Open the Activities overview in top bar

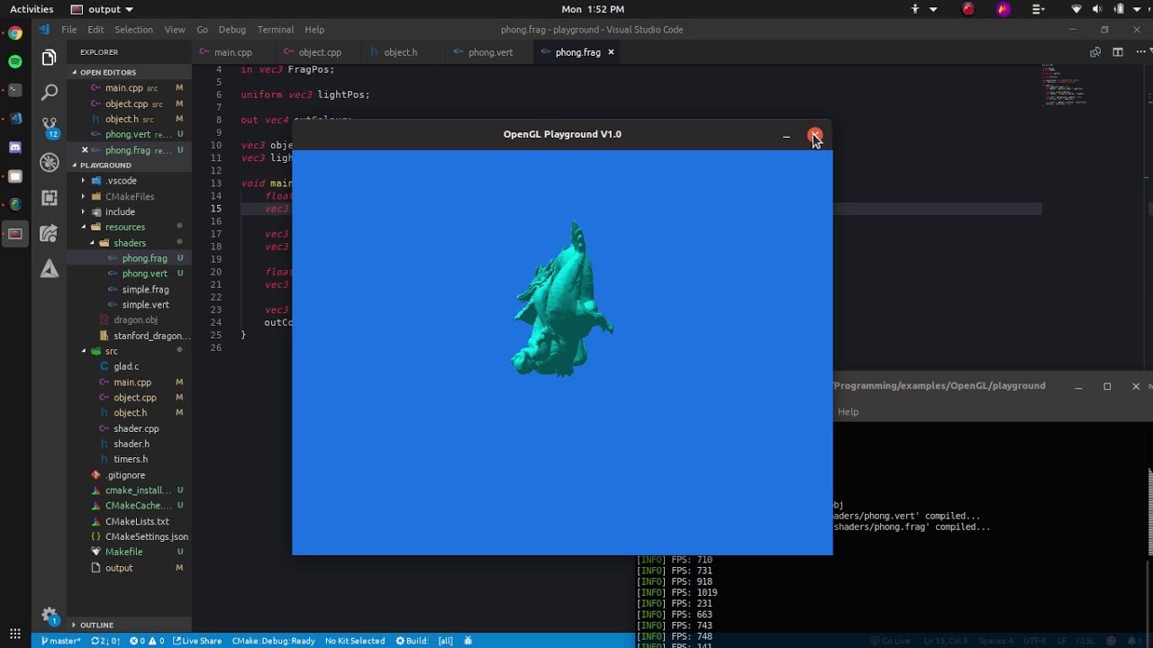pos(31,9)
